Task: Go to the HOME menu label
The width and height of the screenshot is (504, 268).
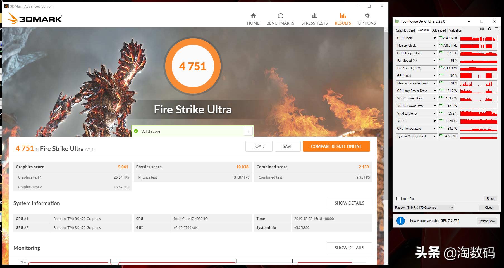Action: tap(253, 23)
